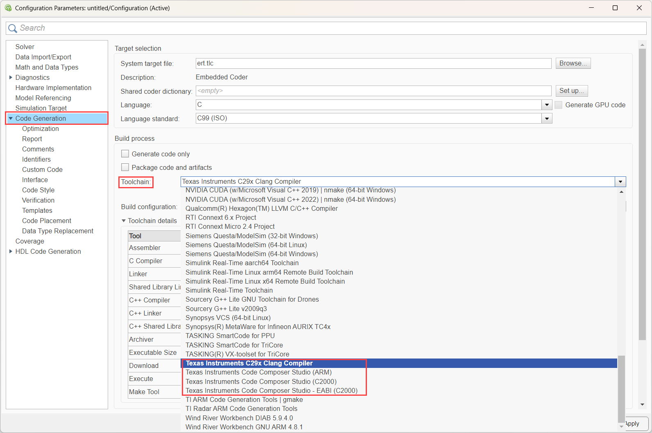Select Optimization under Code Generation
Screen dimensions: 652x433
click(41, 129)
